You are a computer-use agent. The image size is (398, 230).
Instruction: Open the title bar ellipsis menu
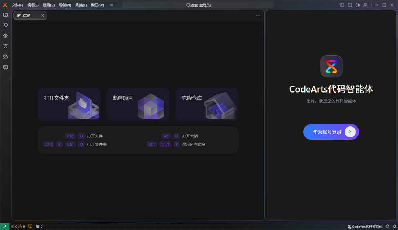(111, 5)
